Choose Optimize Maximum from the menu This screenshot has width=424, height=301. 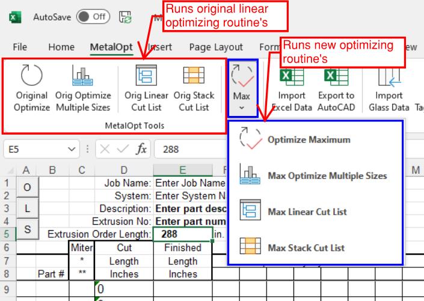(x=316, y=139)
